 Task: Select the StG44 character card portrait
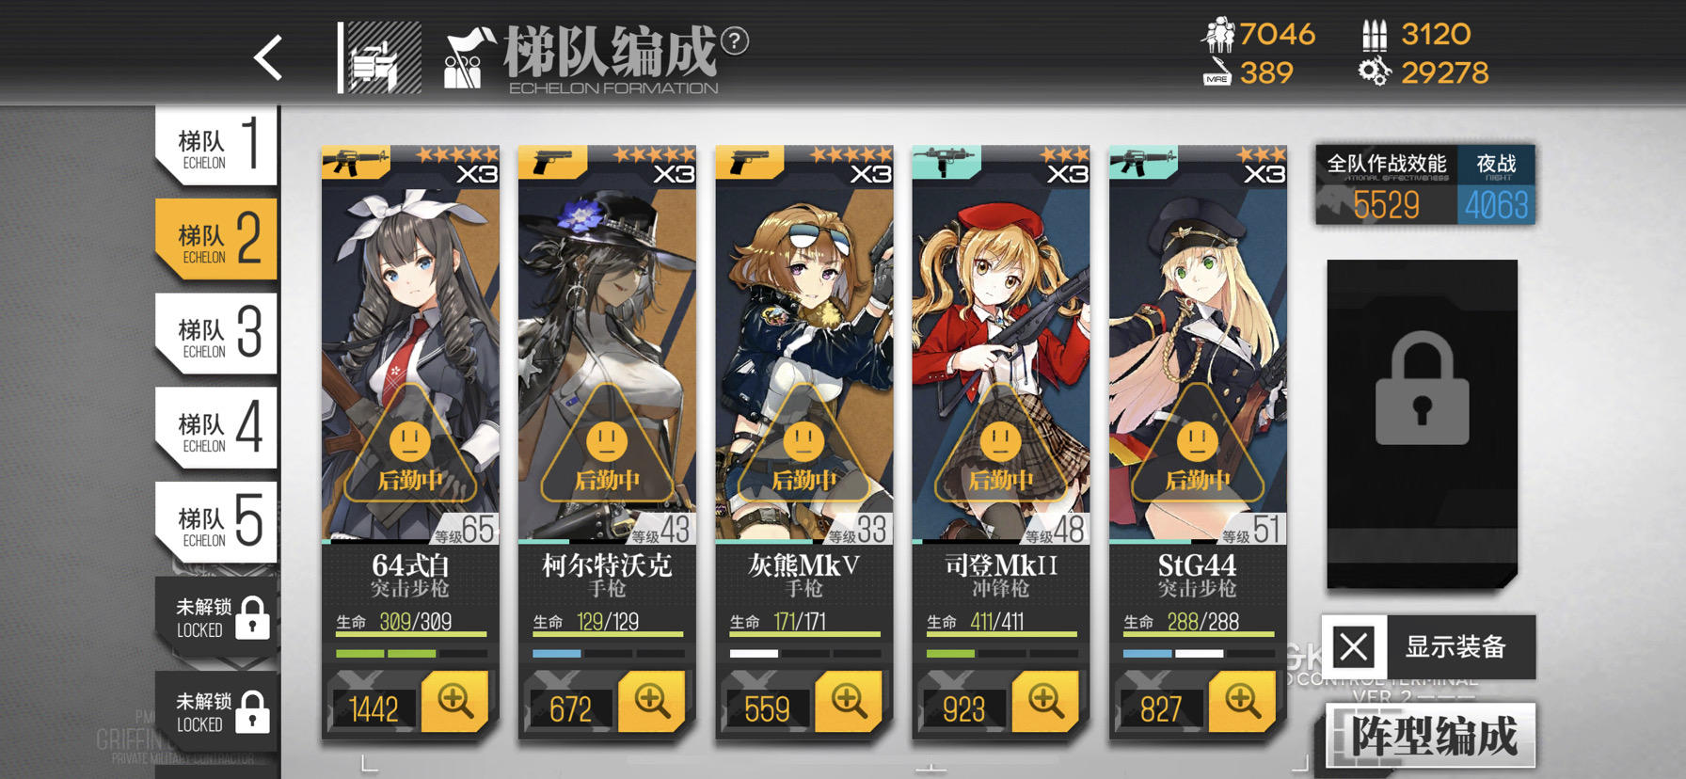(1198, 345)
